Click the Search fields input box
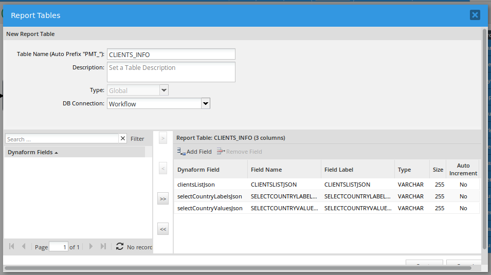The height and width of the screenshot is (275, 491). [62, 139]
